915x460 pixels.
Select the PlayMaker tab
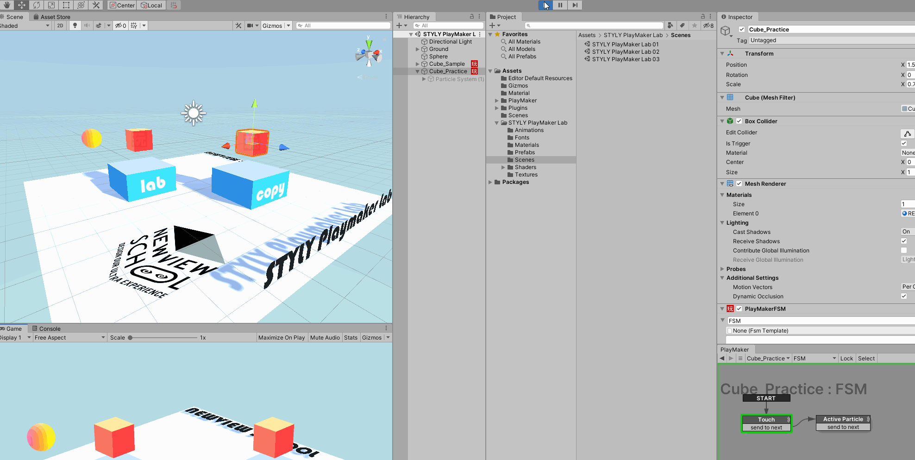[734, 349]
